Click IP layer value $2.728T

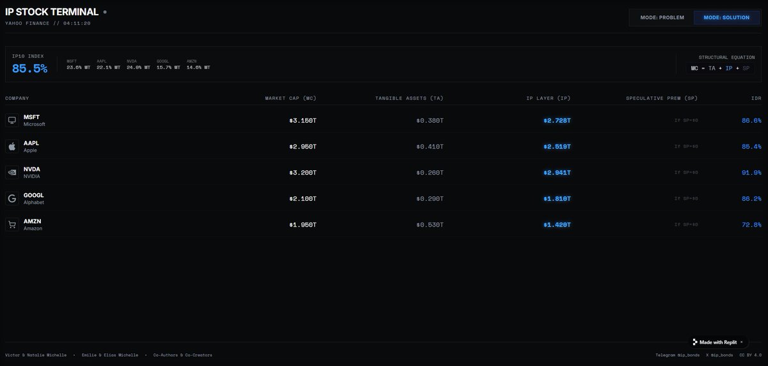(557, 120)
